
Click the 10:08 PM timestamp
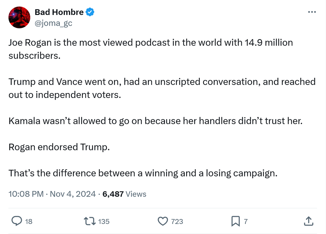[x=26, y=194]
